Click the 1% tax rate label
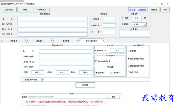The width and height of the screenshot is (177, 107). (x=145, y=18)
